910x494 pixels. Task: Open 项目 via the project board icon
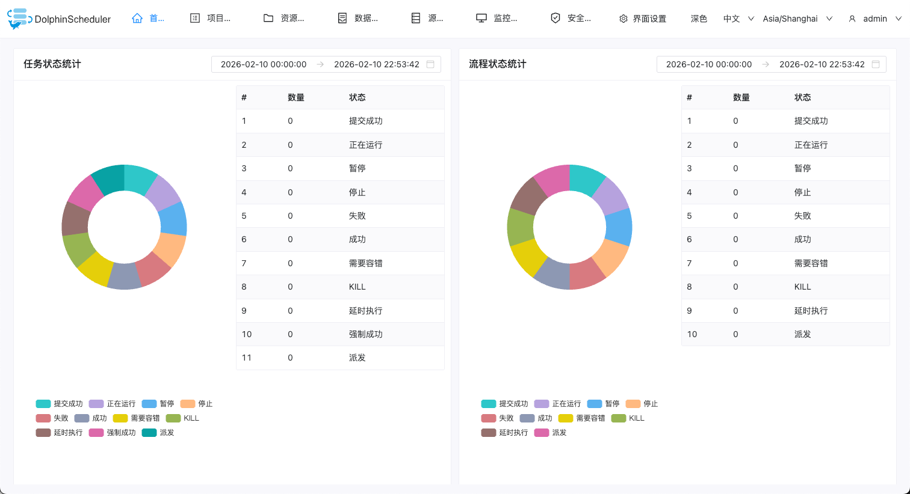click(194, 18)
